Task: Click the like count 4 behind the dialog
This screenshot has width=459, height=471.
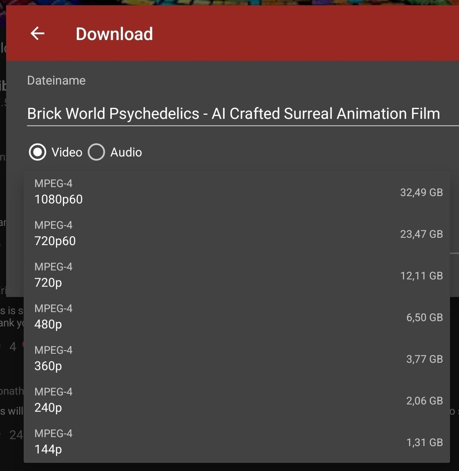Action: click(13, 347)
